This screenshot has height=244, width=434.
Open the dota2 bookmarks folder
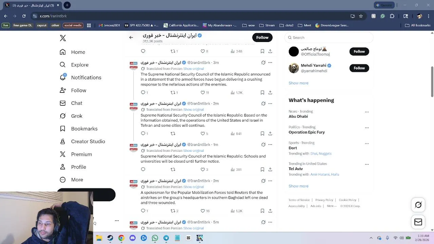pyautogui.click(x=287, y=25)
